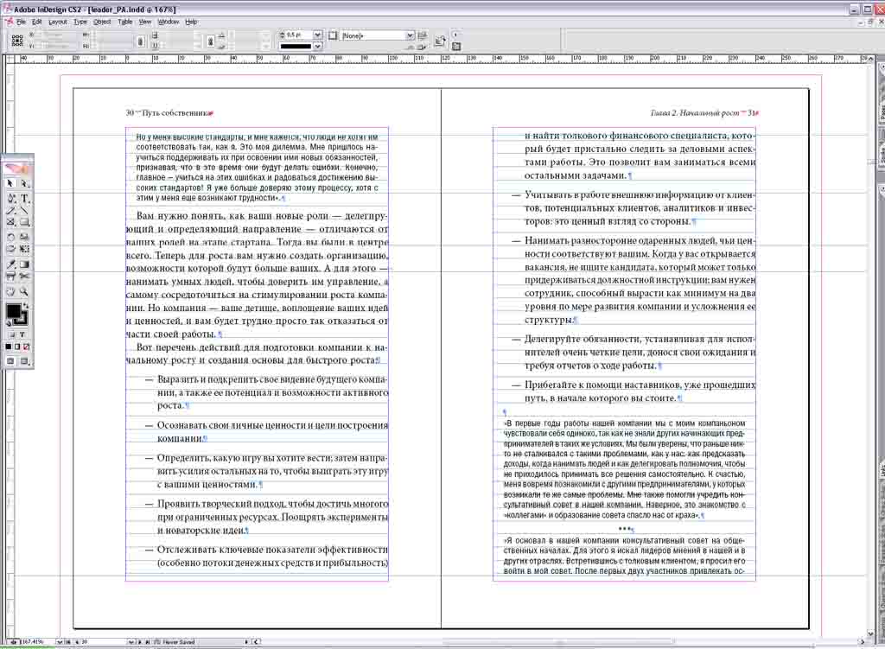
Task: Open the Table menu
Action: coord(124,22)
